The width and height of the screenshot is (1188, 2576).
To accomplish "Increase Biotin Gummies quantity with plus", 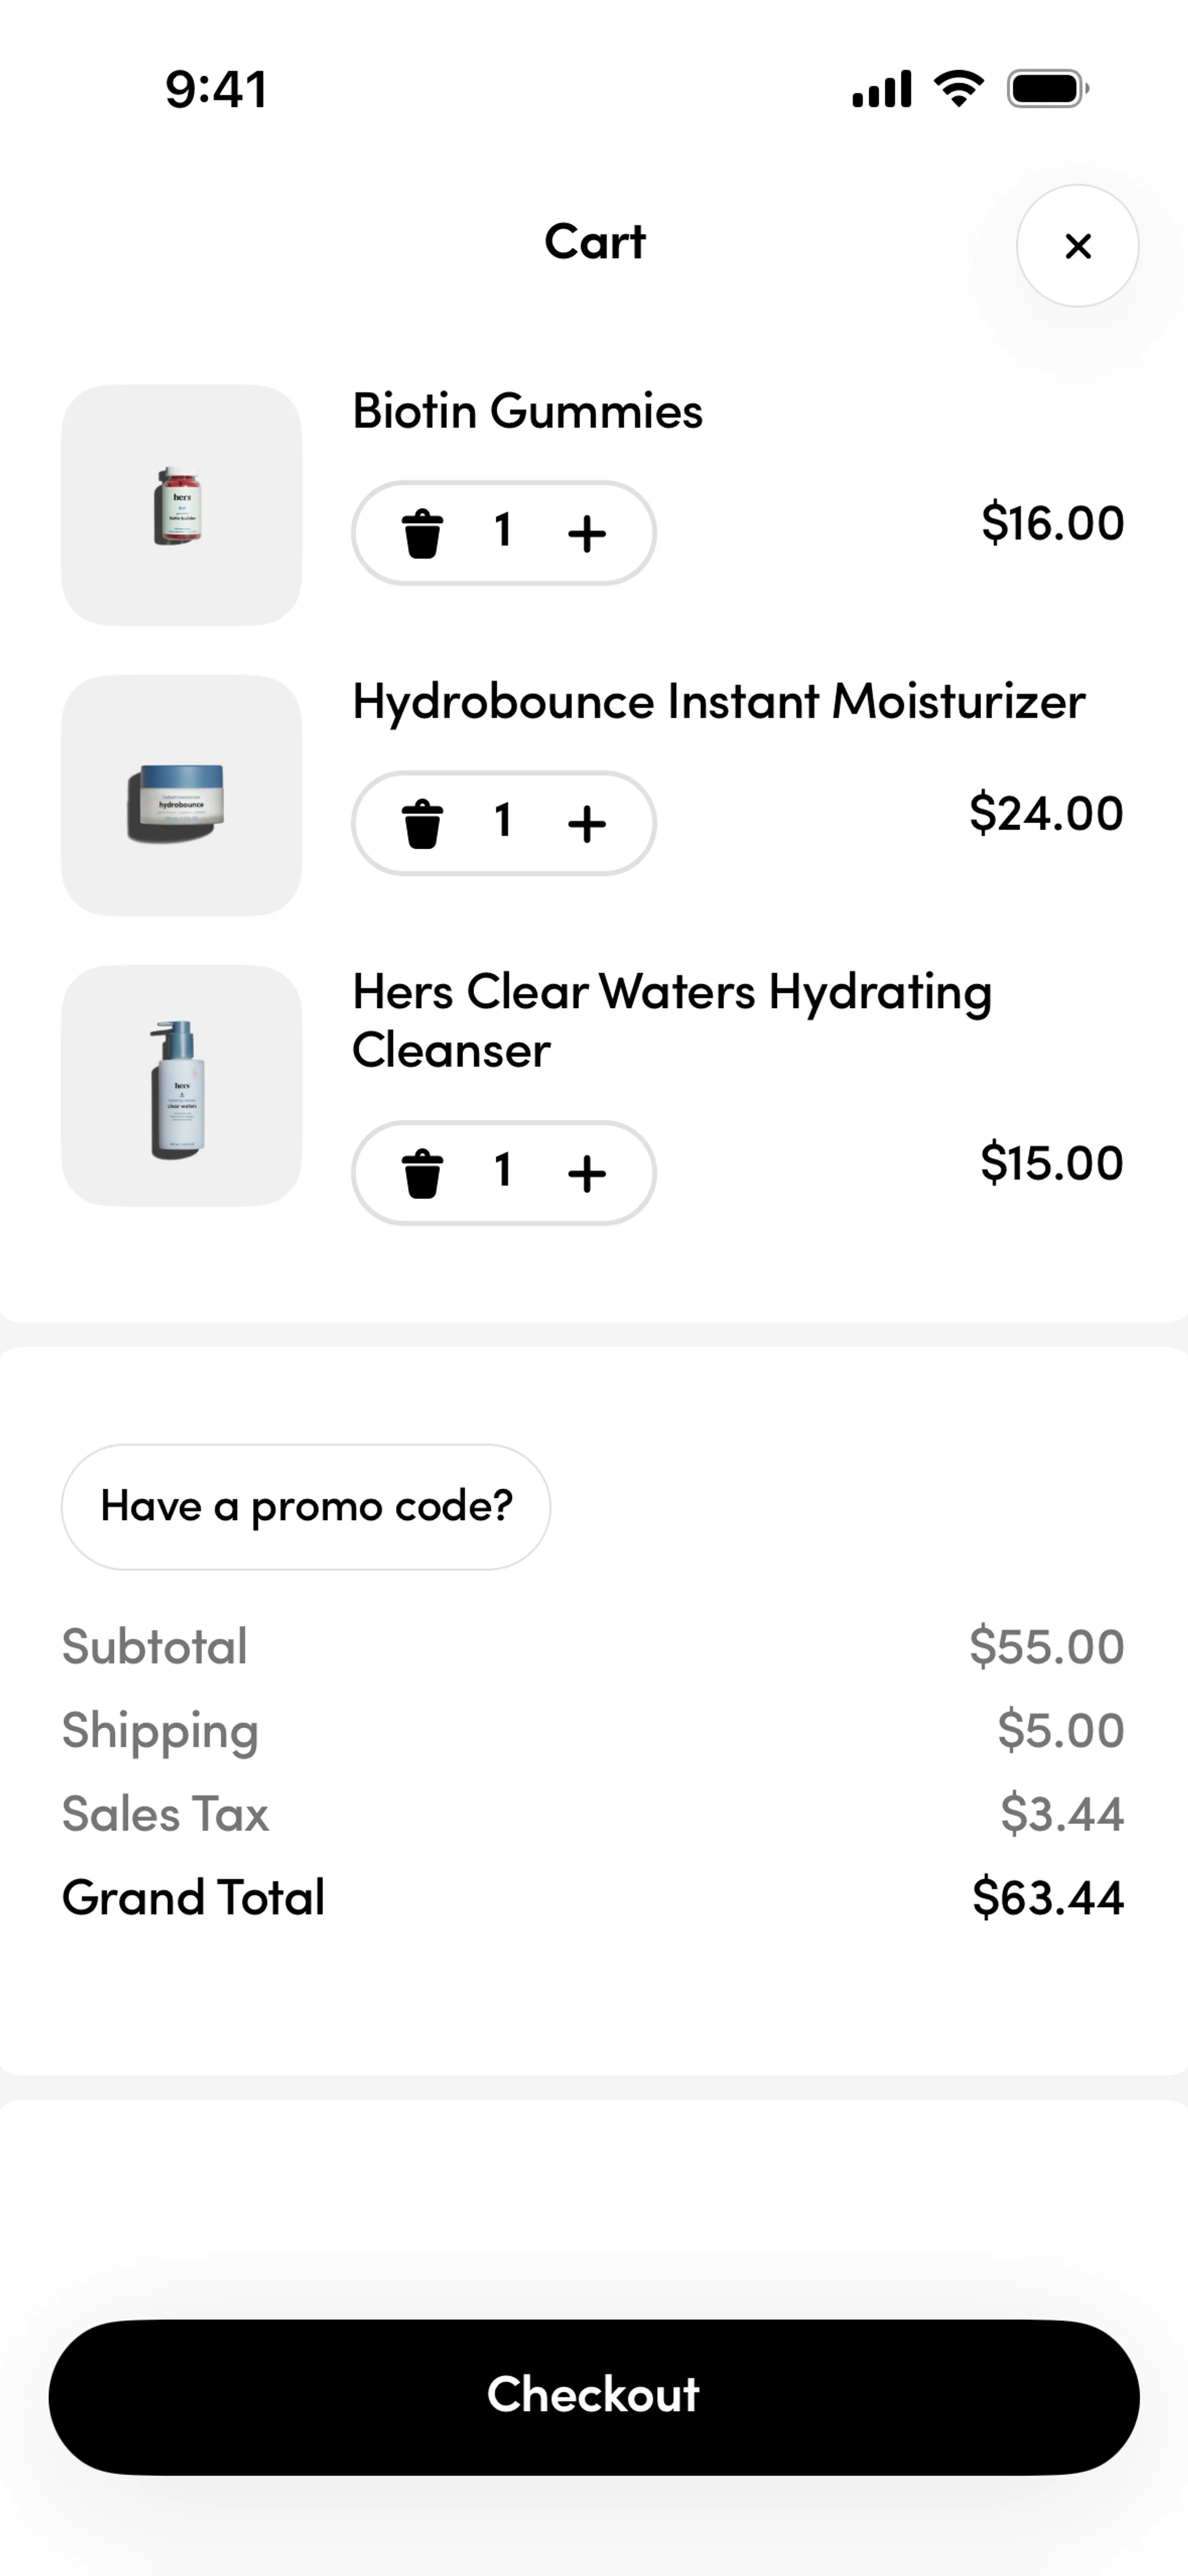I will tap(587, 533).
